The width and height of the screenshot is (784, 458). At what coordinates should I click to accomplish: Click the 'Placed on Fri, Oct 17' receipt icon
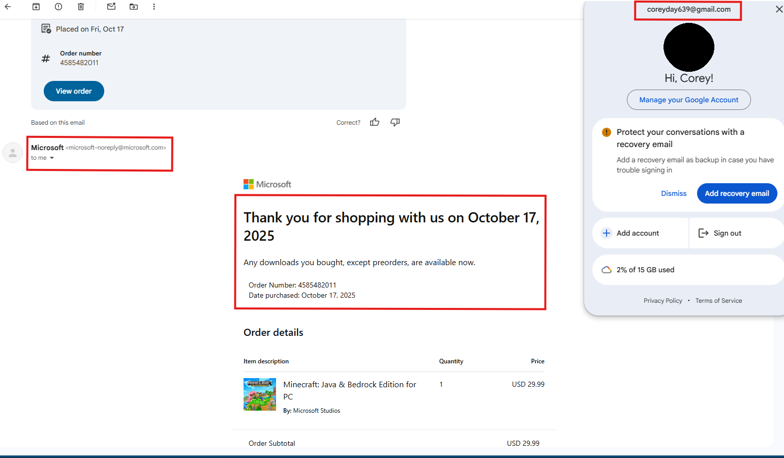46,29
